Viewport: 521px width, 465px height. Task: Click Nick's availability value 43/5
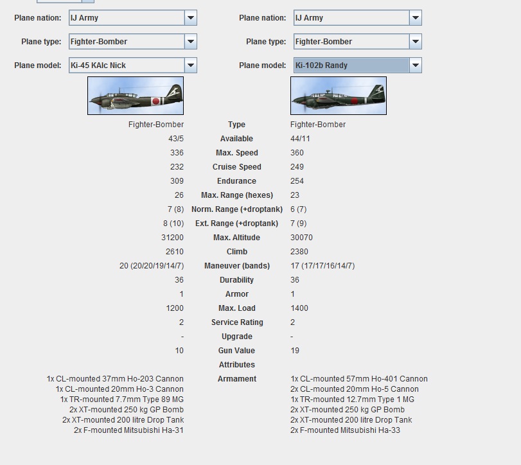[176, 139]
